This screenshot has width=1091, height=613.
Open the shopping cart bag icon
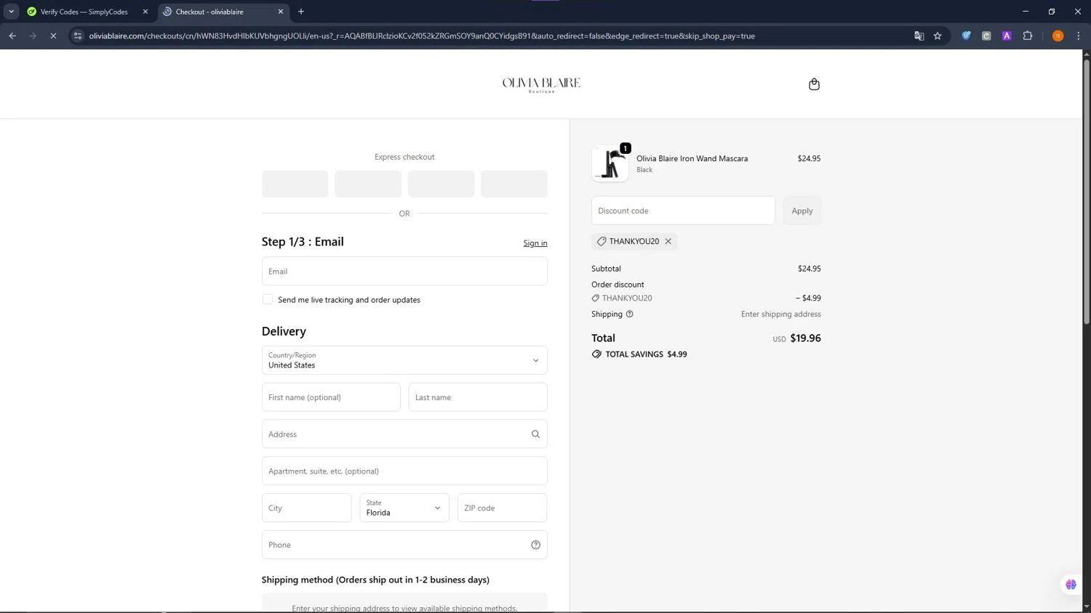[814, 84]
